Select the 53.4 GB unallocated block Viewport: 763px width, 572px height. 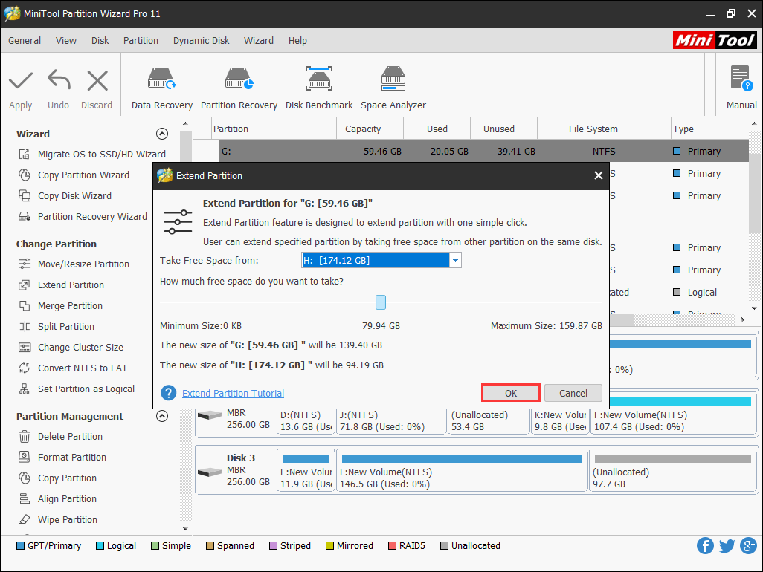tap(489, 421)
